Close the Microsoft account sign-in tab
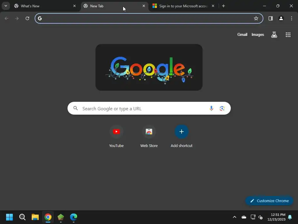 pos(213,6)
